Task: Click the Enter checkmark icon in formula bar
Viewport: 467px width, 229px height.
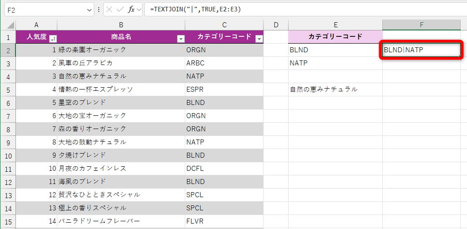Action: tap(120, 10)
